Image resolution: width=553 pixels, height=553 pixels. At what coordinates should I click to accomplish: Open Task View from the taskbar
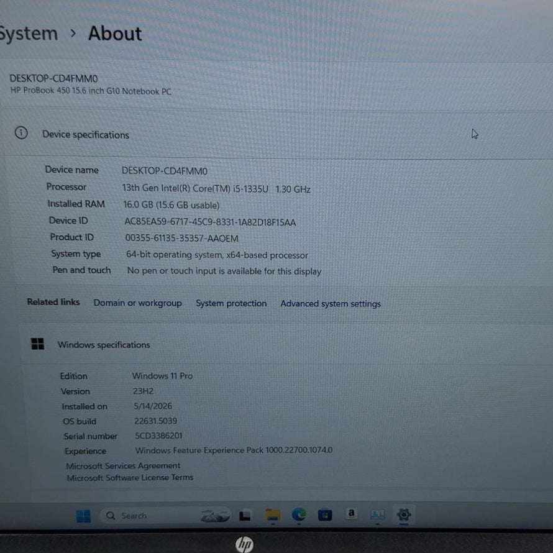pyautogui.click(x=245, y=516)
